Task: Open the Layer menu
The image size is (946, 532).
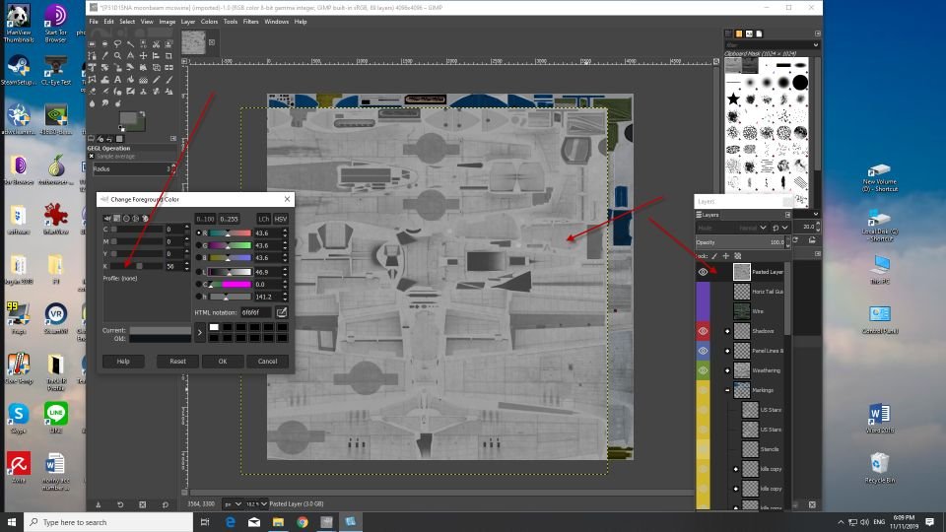Action: 187,22
